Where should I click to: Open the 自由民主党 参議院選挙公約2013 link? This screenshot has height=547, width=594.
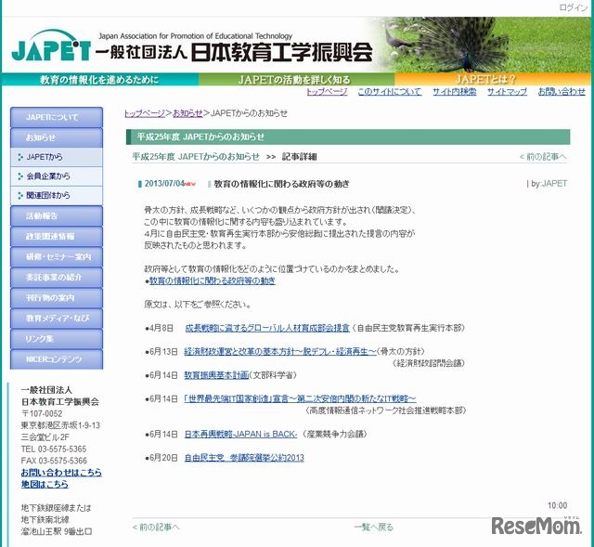point(244,458)
